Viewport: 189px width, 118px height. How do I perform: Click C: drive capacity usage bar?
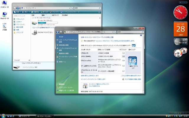click(48, 23)
